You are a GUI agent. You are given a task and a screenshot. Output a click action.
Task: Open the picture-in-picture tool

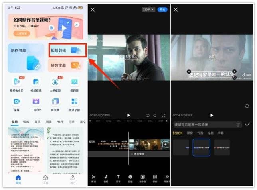coord(142,178)
